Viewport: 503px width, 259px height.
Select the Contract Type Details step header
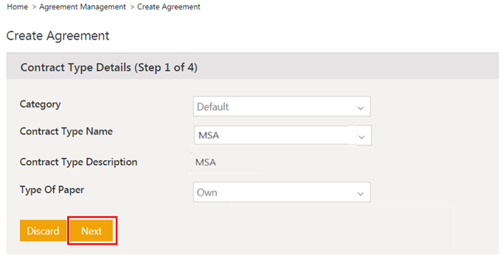pos(109,68)
